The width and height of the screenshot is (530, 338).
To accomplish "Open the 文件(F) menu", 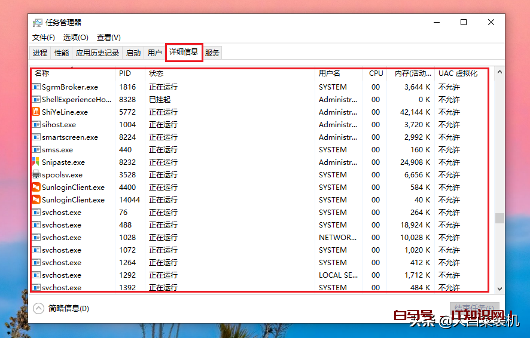I will pyautogui.click(x=43, y=38).
